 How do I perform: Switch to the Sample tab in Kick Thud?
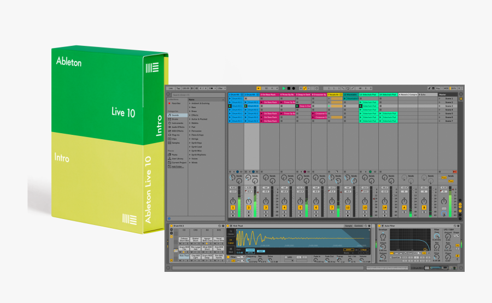[x=348, y=226]
